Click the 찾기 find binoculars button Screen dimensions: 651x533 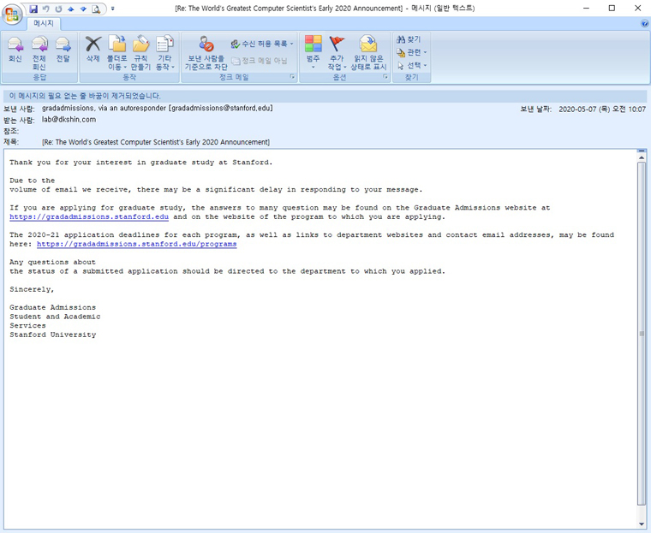click(x=409, y=39)
